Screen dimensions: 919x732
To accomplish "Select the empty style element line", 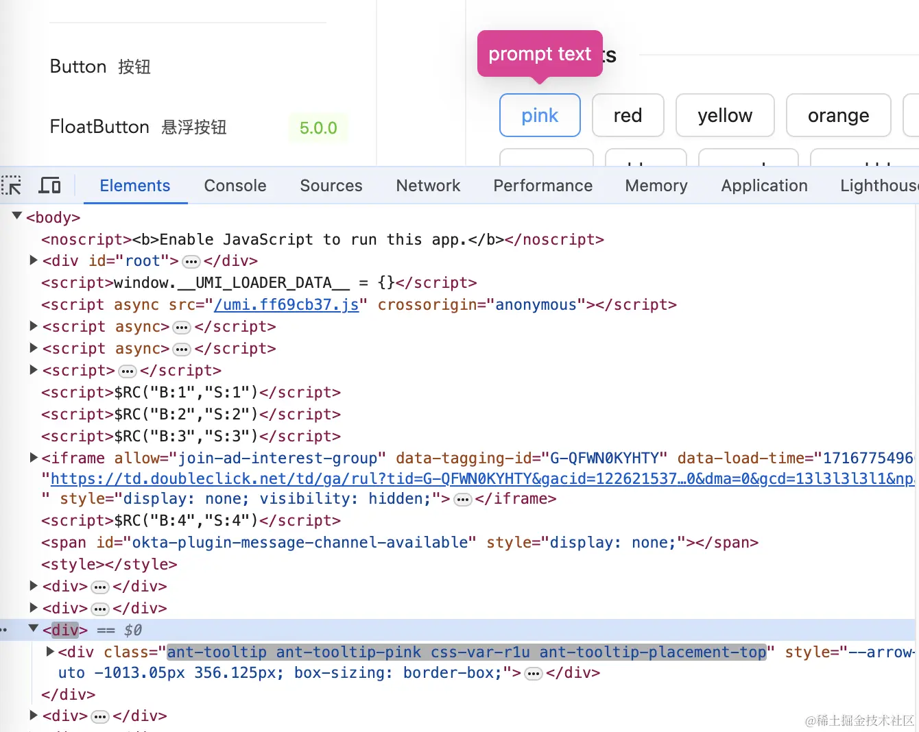I will click(109, 564).
